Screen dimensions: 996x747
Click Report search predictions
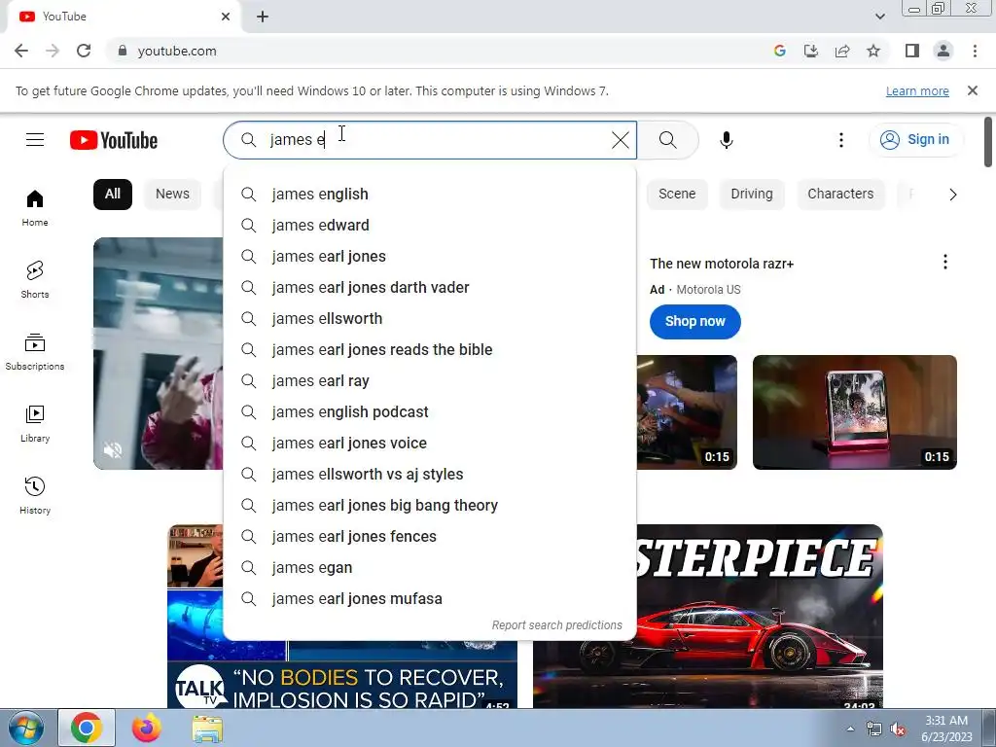pyautogui.click(x=557, y=625)
